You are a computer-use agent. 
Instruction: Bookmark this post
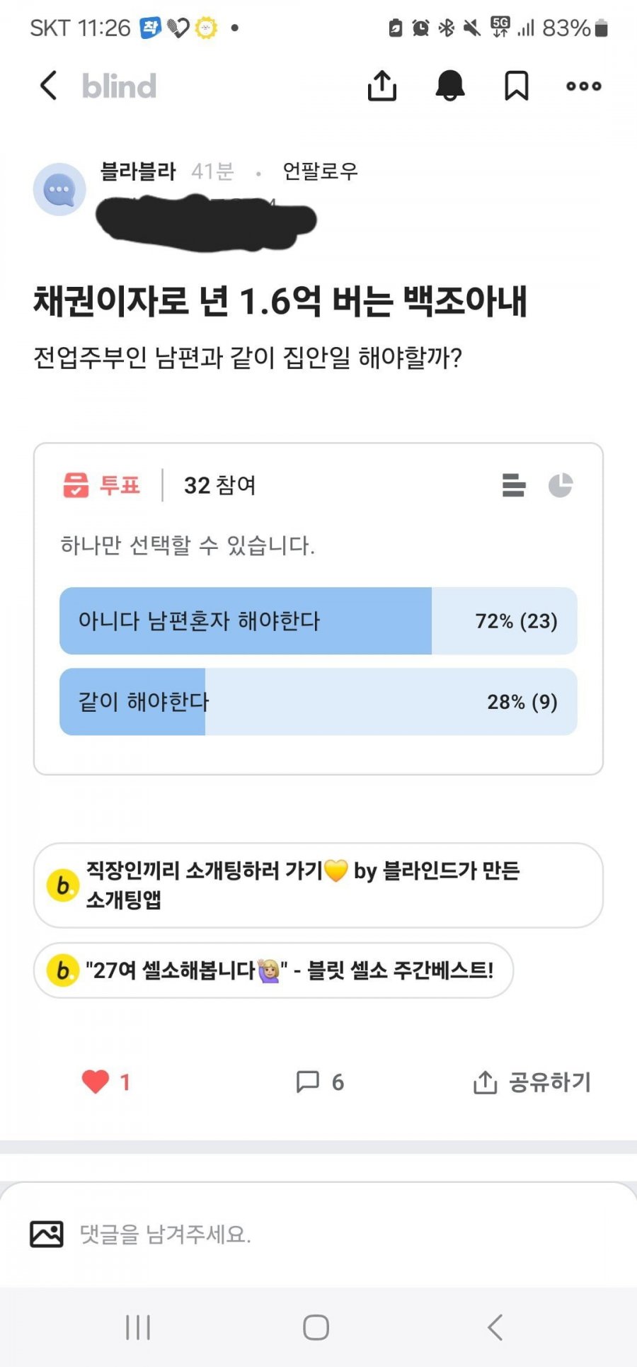pyautogui.click(x=516, y=86)
